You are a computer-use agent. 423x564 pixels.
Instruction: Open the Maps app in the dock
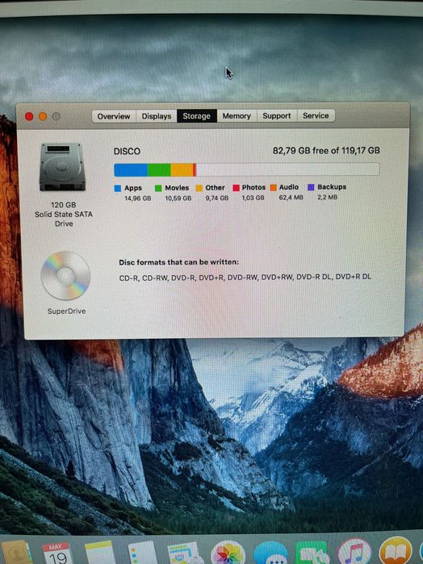point(184,554)
